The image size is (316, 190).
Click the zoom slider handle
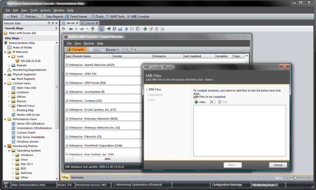pos(295,178)
